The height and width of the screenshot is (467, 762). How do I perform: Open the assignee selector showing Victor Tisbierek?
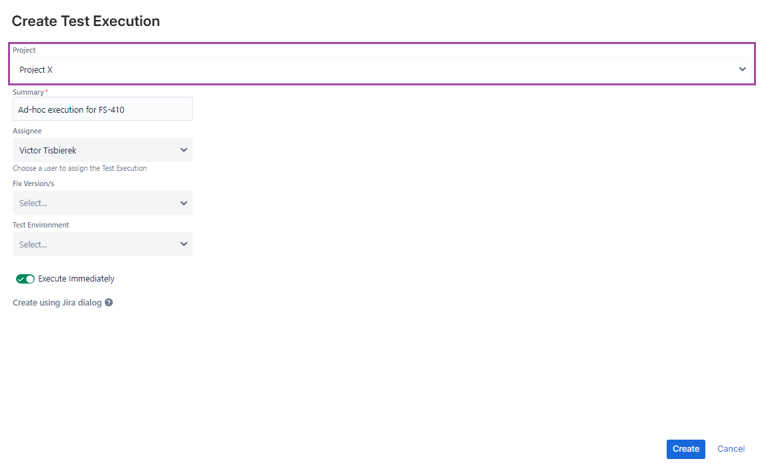click(x=103, y=150)
